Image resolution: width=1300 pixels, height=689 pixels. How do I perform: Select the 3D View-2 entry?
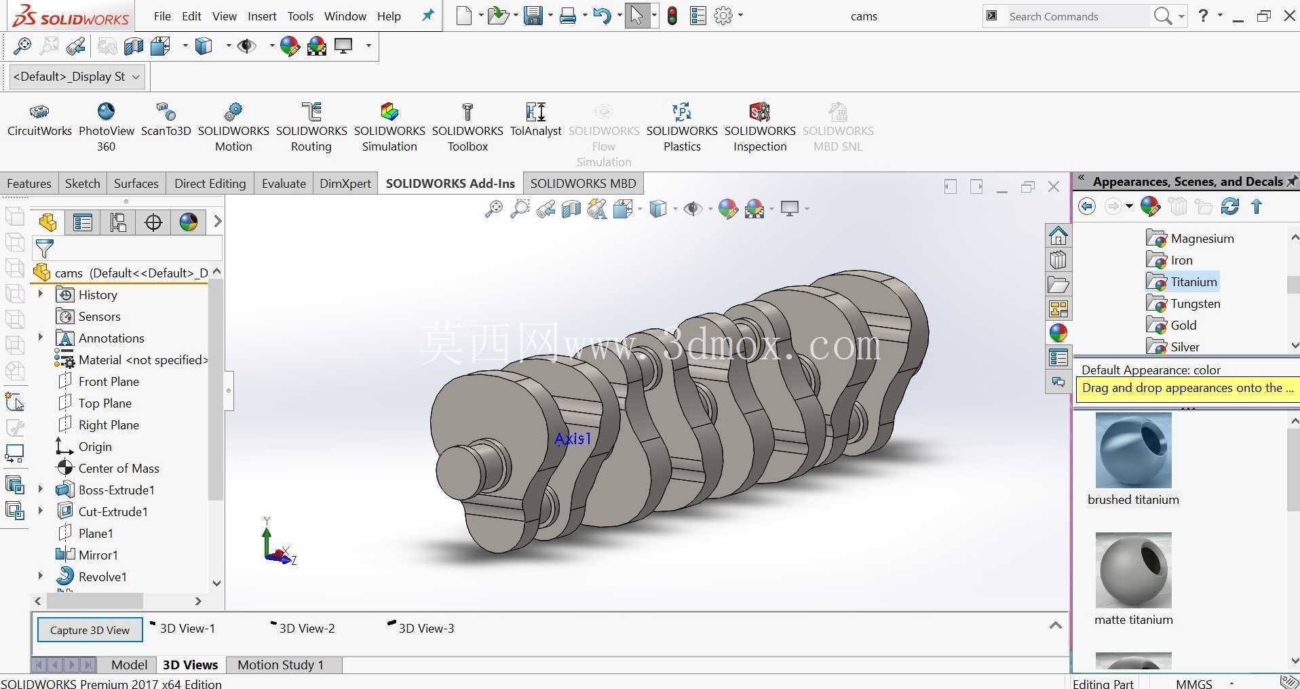pyautogui.click(x=307, y=629)
